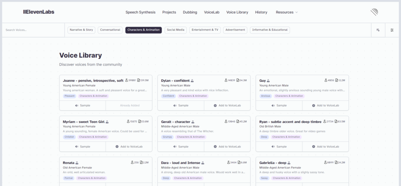
Task: Click the file icon on Dara card
Action: click(x=239, y=162)
